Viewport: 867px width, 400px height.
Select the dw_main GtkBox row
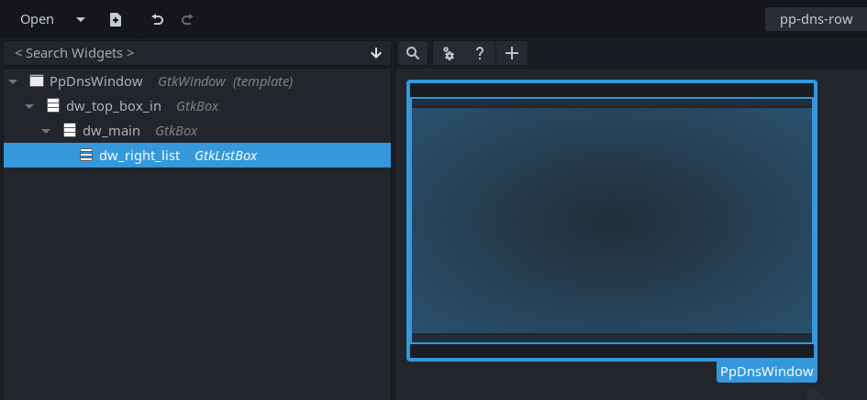[197, 131]
